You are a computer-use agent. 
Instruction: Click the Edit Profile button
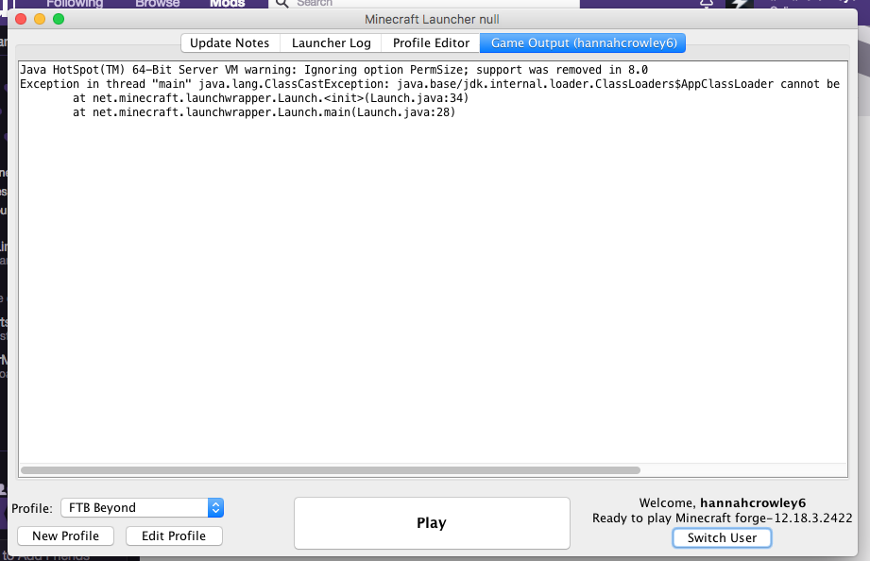[x=174, y=536]
